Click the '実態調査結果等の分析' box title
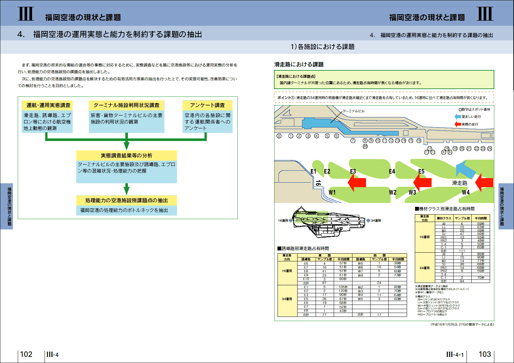The image size is (514, 363). (126, 156)
